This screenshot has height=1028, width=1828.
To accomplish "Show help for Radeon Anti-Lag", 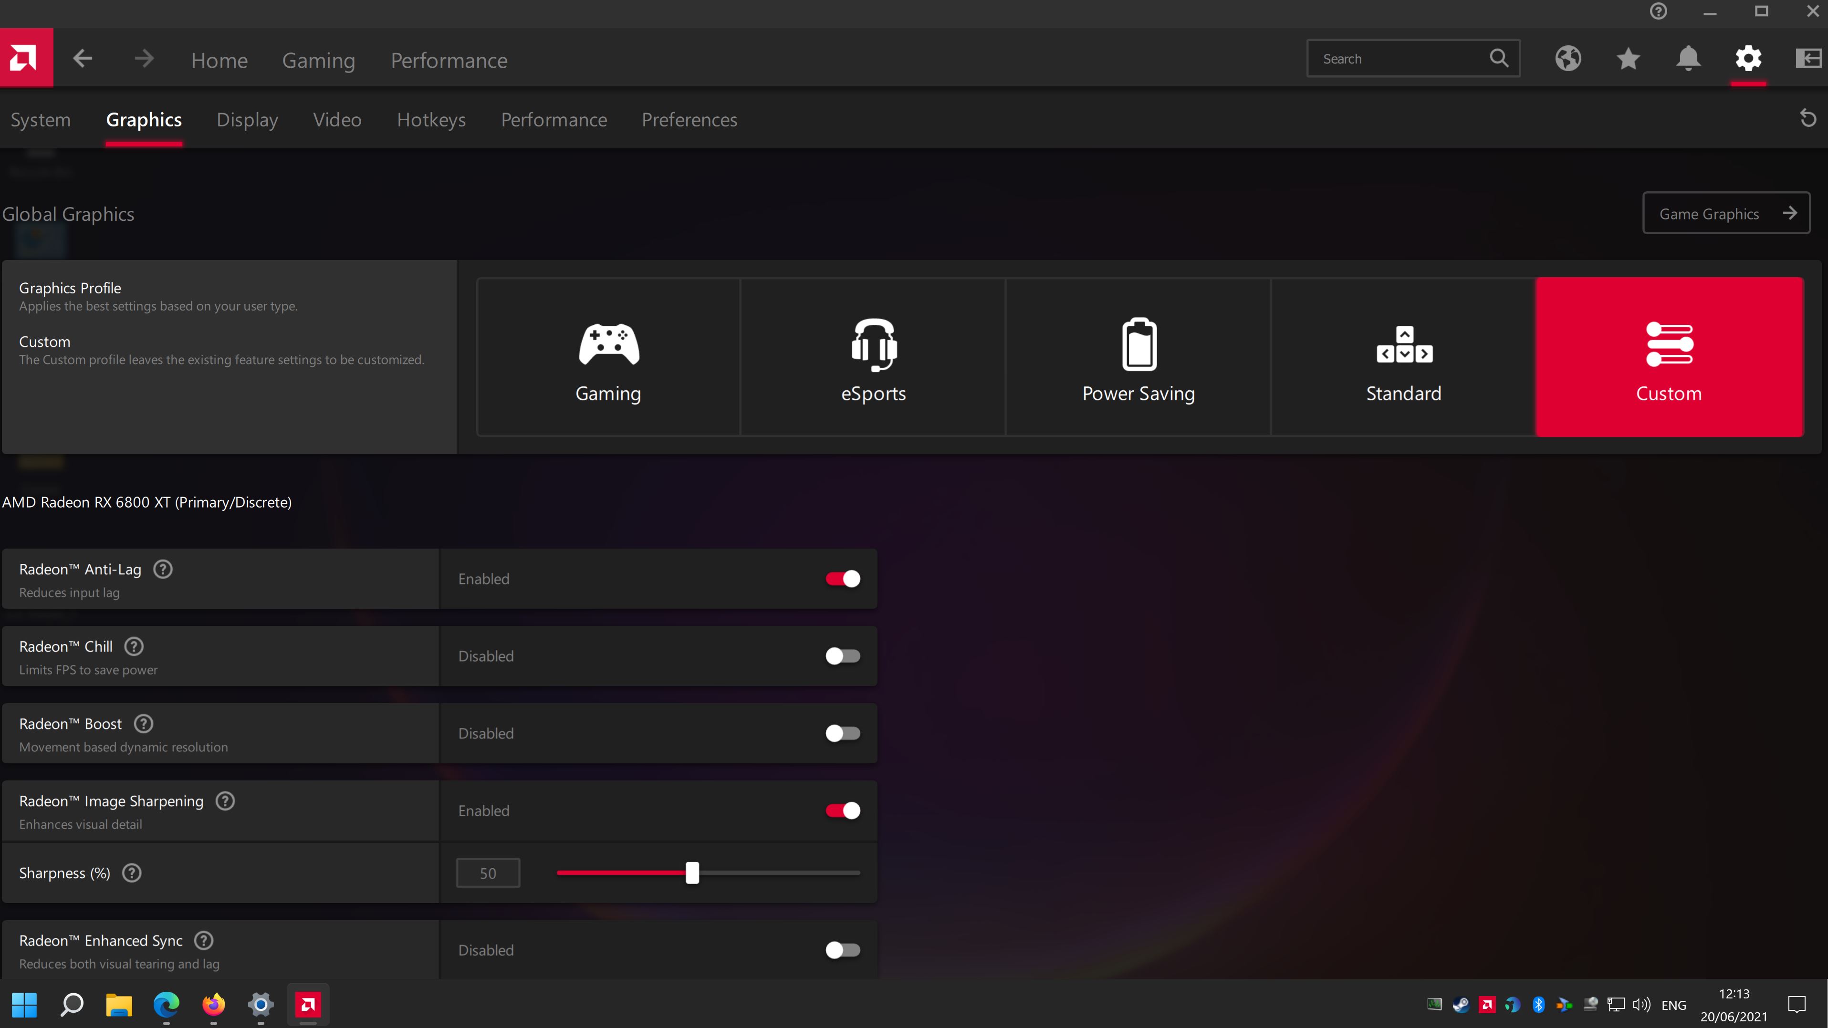I will pyautogui.click(x=163, y=570).
